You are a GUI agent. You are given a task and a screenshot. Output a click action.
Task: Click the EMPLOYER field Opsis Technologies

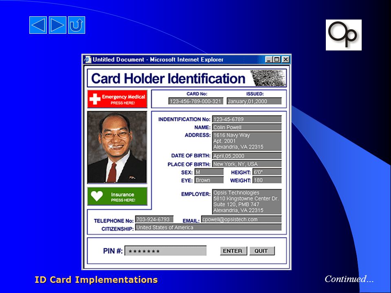[247, 201]
